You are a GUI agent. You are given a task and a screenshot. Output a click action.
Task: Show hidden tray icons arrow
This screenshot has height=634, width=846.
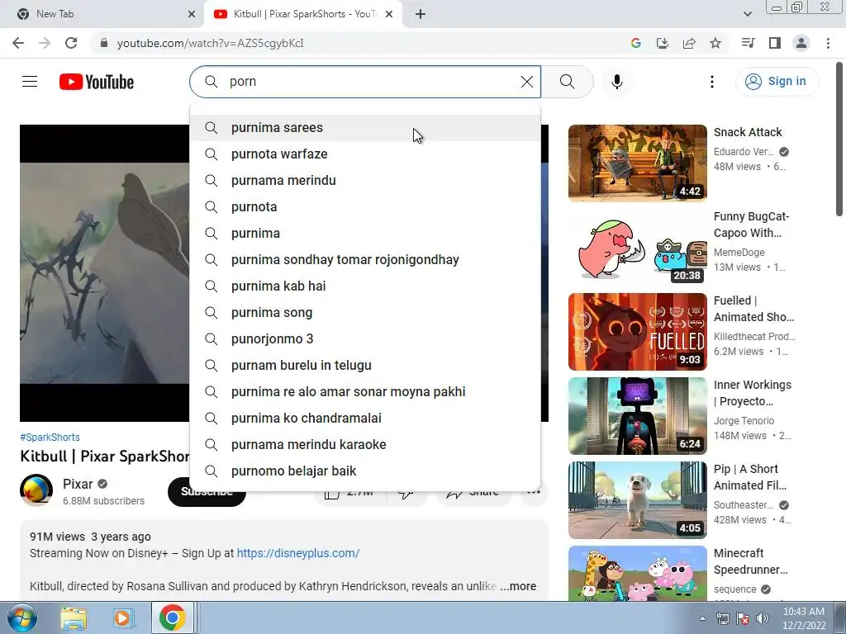pos(702,618)
